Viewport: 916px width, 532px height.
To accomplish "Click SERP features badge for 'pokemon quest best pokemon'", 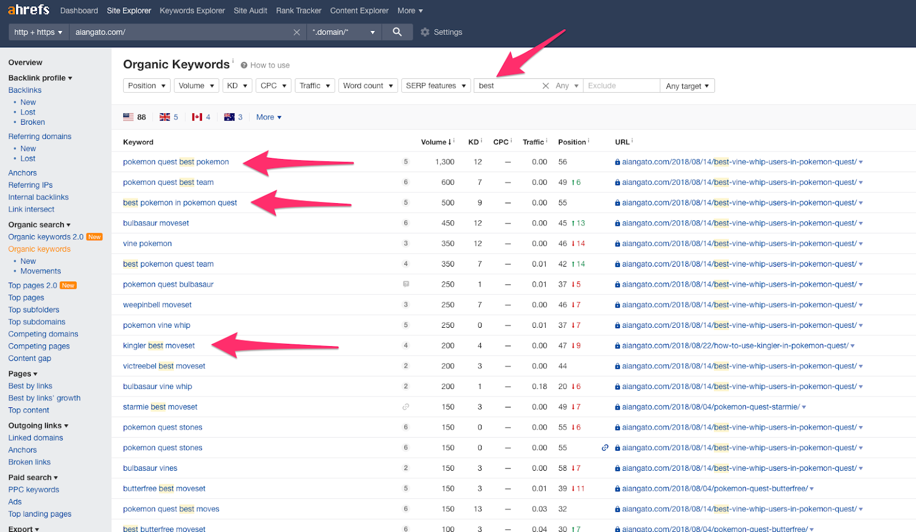I will point(406,162).
